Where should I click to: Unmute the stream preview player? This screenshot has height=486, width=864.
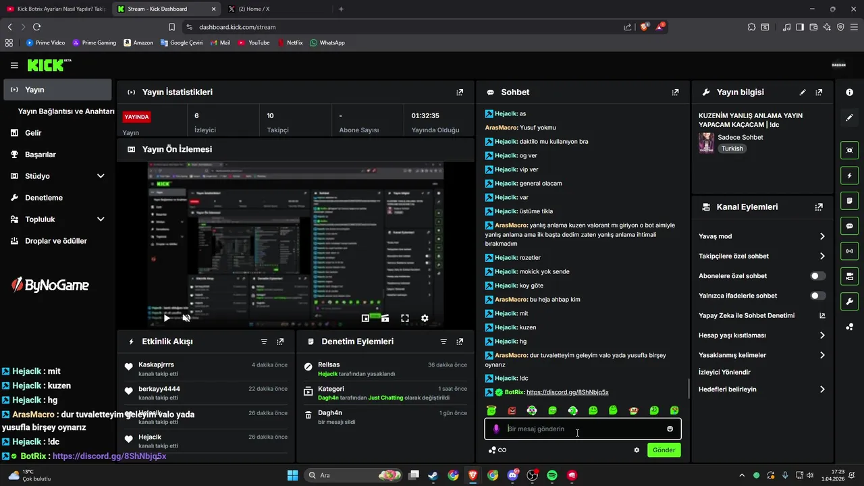click(186, 318)
